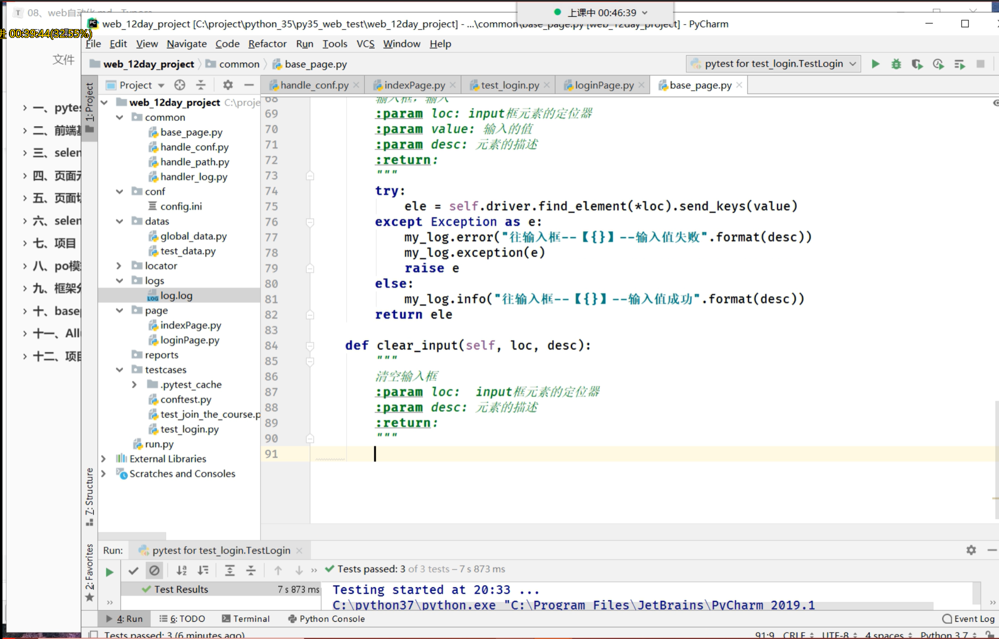Open run configuration dropdown pytest for test_login.TestLogin

[773, 64]
